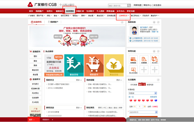The width and height of the screenshot is (194, 122).
Task: Click the search magnifier icon in header
Action: 129,5
